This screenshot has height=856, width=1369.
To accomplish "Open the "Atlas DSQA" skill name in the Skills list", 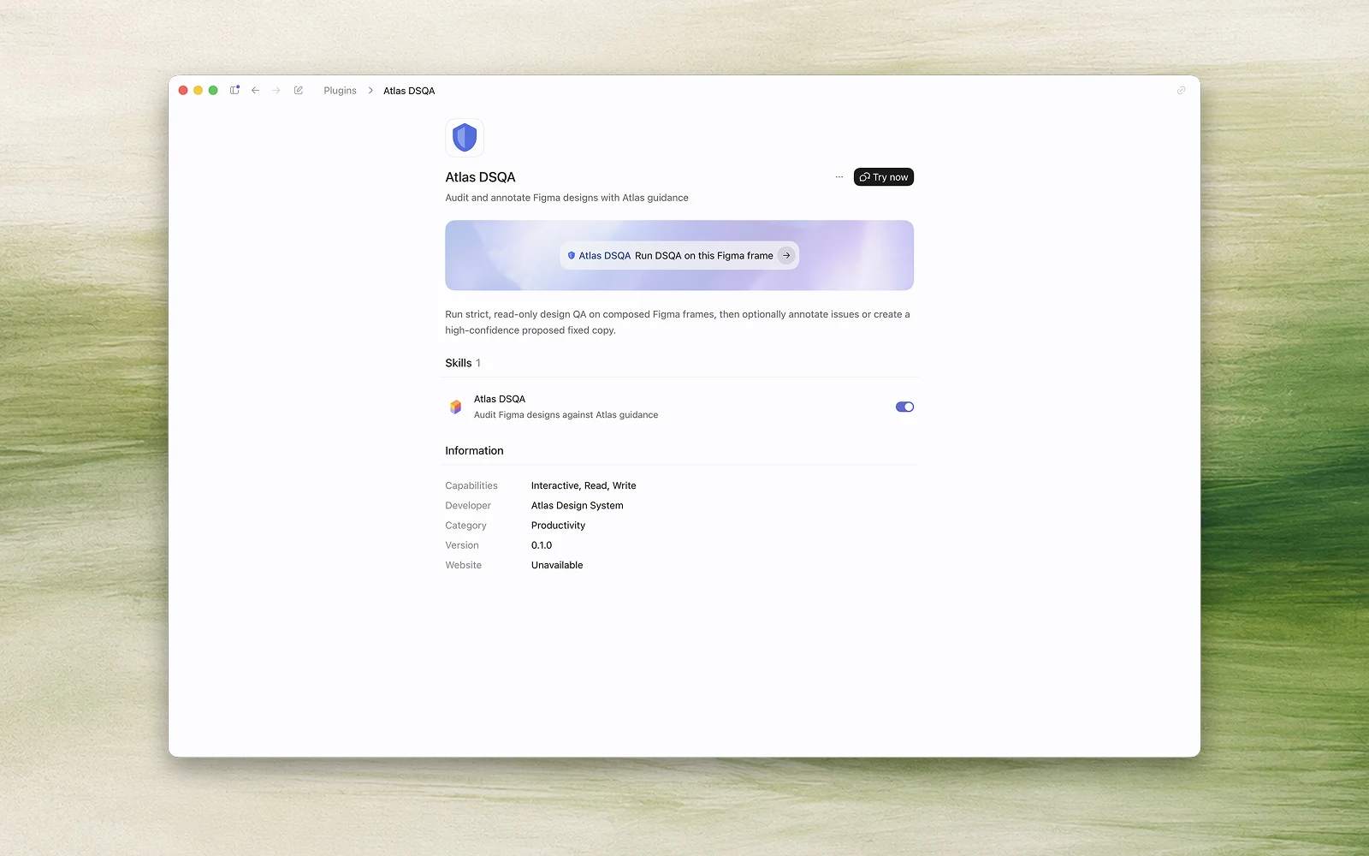I will (x=500, y=399).
